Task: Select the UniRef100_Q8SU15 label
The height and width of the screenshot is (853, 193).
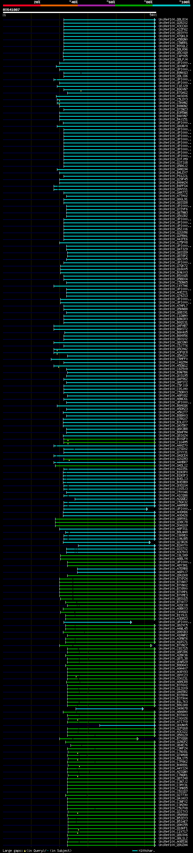Action: 173,599
